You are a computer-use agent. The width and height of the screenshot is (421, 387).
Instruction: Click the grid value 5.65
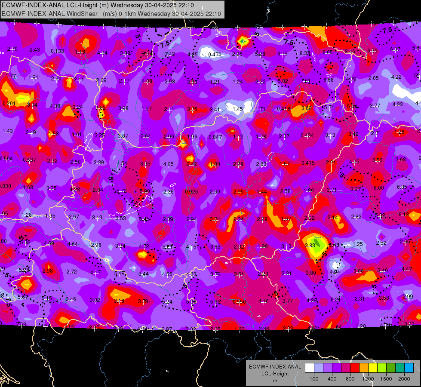[215, 301]
